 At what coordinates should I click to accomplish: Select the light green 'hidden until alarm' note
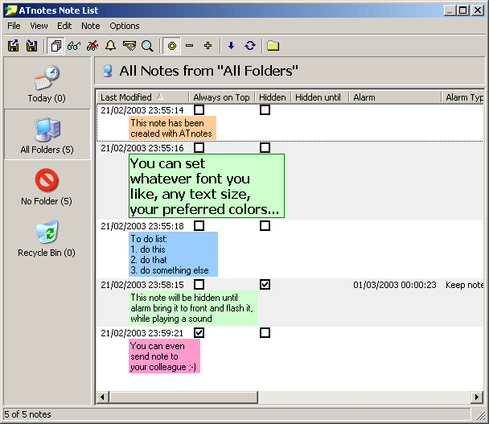pos(193,307)
